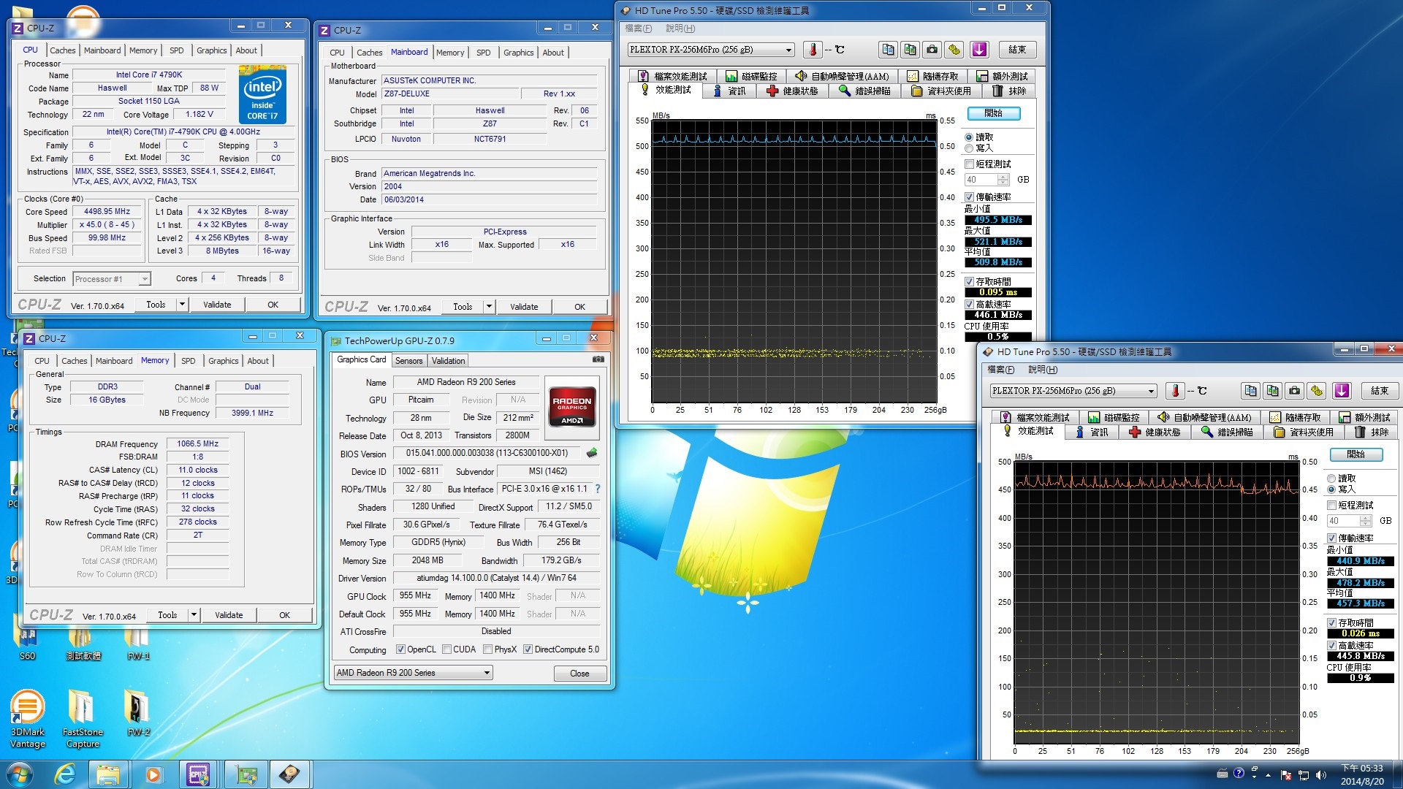Click HD Tune's copy-image-to-clipboard icon
The image size is (1403, 789).
910,49
